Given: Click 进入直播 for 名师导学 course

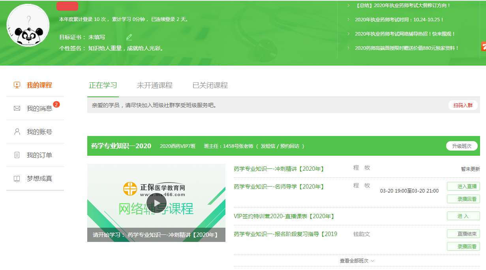Looking at the screenshot, I should point(463,186).
